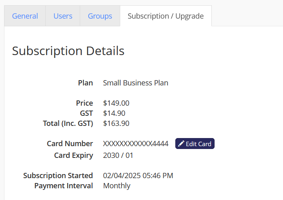Click the Total (Inc. GST) label
283x200 pixels.
point(68,123)
